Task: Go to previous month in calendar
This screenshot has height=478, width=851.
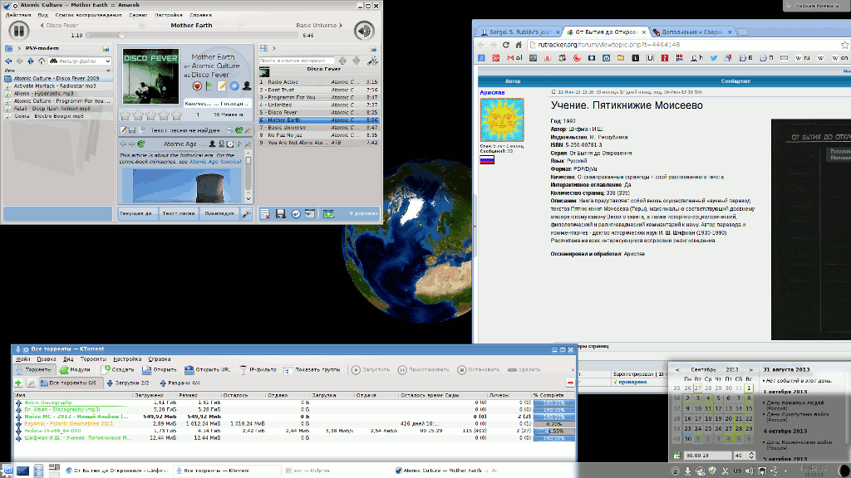Action: click(x=677, y=369)
